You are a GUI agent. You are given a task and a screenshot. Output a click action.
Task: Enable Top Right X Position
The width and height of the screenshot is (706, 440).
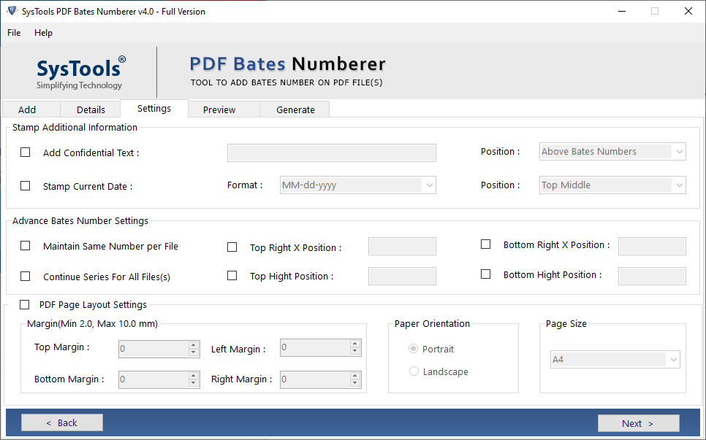click(x=232, y=247)
